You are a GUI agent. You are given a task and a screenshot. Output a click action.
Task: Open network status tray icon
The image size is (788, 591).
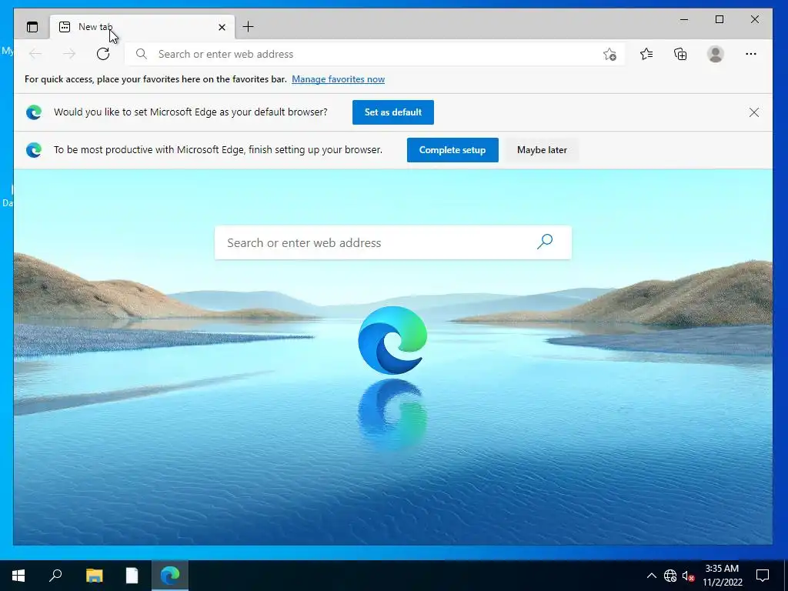pos(670,576)
